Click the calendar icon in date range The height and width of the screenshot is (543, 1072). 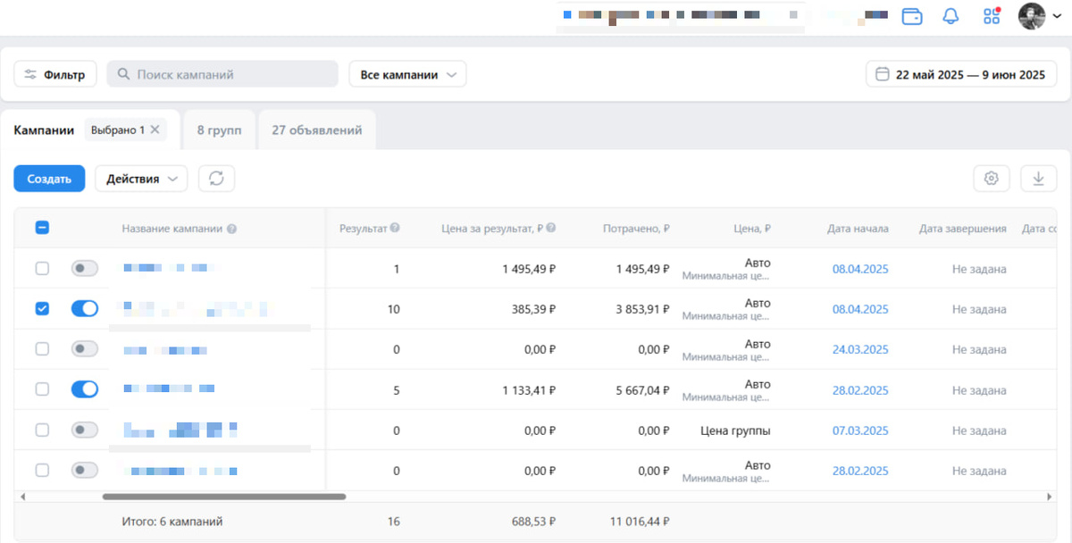883,74
